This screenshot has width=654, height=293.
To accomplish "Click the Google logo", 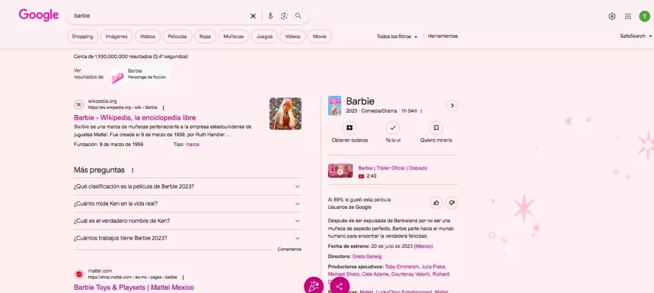I will (x=38, y=15).
